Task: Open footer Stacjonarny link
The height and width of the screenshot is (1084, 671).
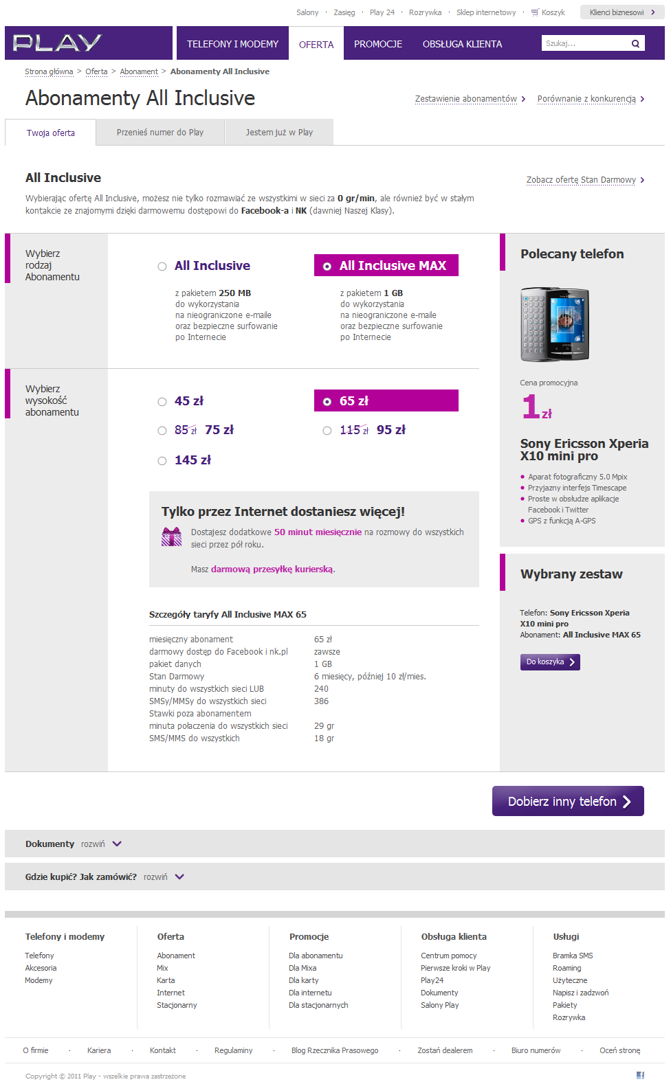Action: (177, 1005)
